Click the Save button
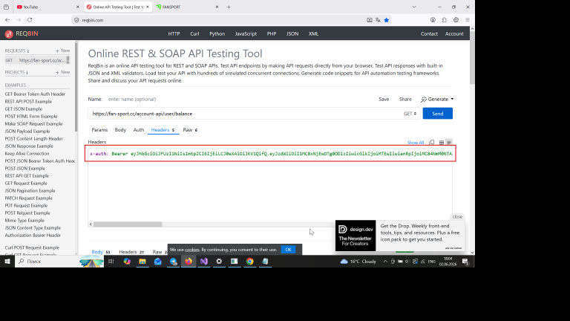The image size is (570, 321). coord(384,99)
